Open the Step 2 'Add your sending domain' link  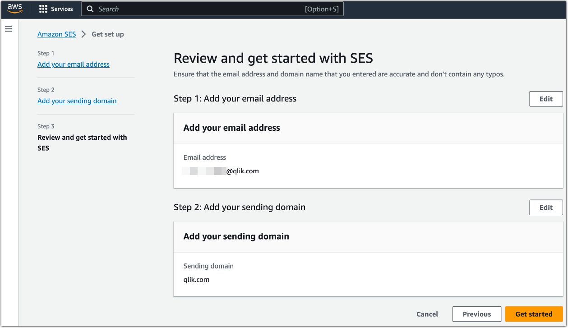pos(77,101)
